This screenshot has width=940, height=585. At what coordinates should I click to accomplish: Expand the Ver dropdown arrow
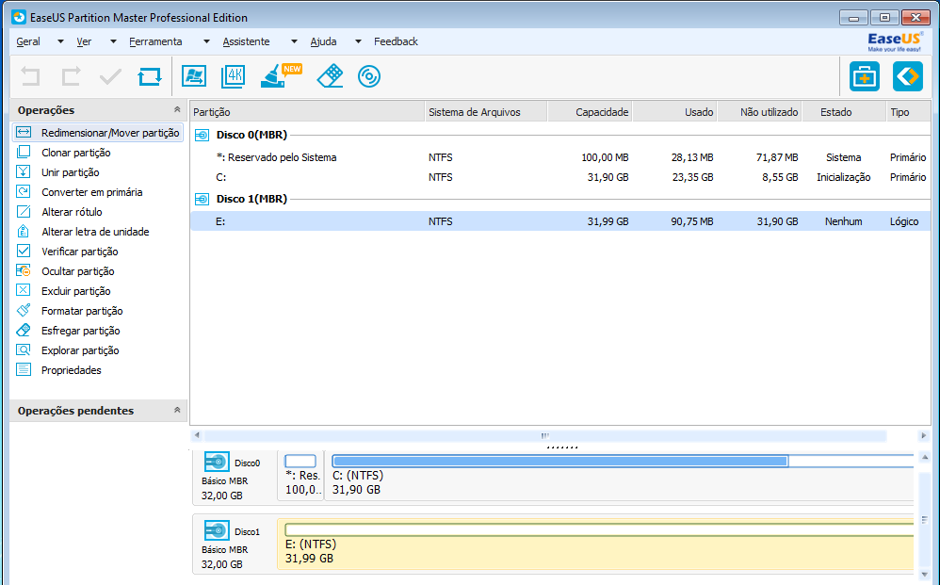113,41
